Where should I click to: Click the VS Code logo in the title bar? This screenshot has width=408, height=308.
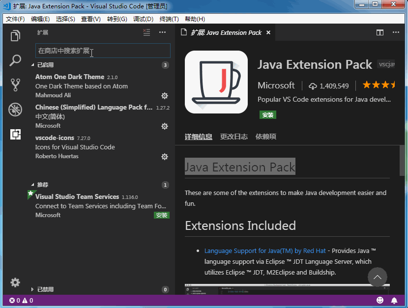click(7, 6)
